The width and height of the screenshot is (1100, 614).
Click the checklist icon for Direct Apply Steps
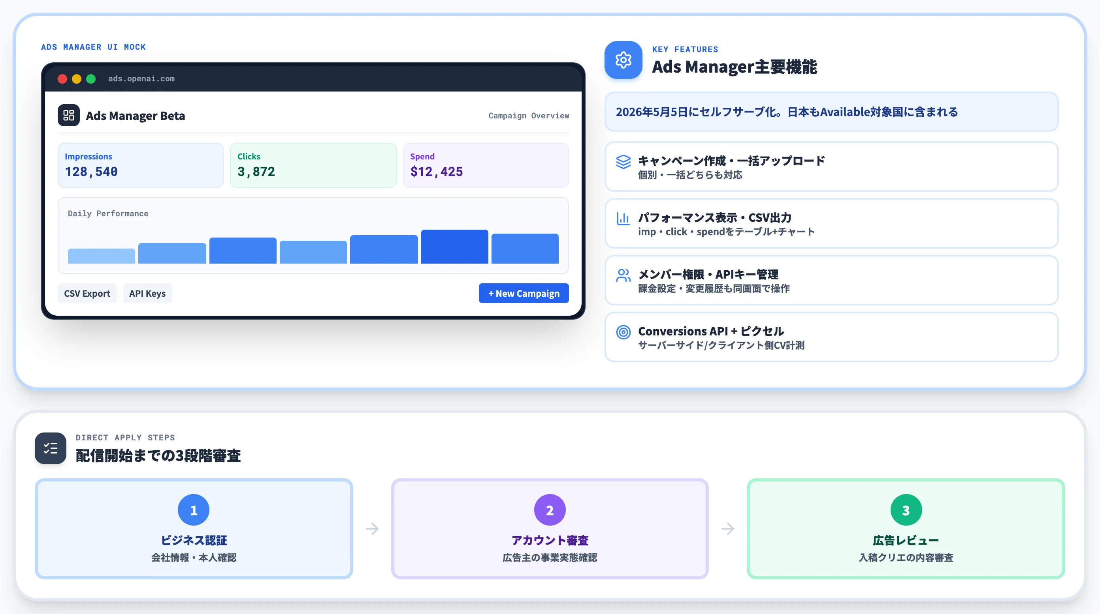click(x=51, y=448)
